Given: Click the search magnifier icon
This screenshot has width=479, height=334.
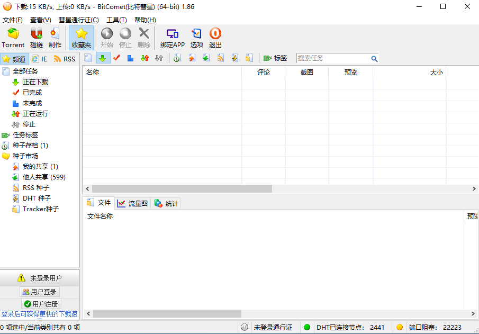Looking at the screenshot, I should click(x=374, y=59).
